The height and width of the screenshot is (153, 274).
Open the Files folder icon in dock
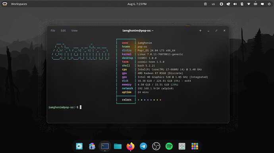click(118, 146)
